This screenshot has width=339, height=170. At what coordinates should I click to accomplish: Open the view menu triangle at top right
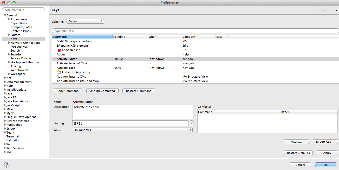(336, 10)
